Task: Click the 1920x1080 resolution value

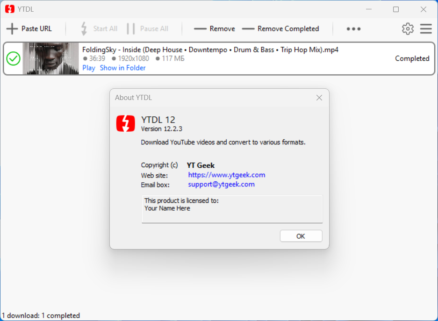Action: point(133,58)
